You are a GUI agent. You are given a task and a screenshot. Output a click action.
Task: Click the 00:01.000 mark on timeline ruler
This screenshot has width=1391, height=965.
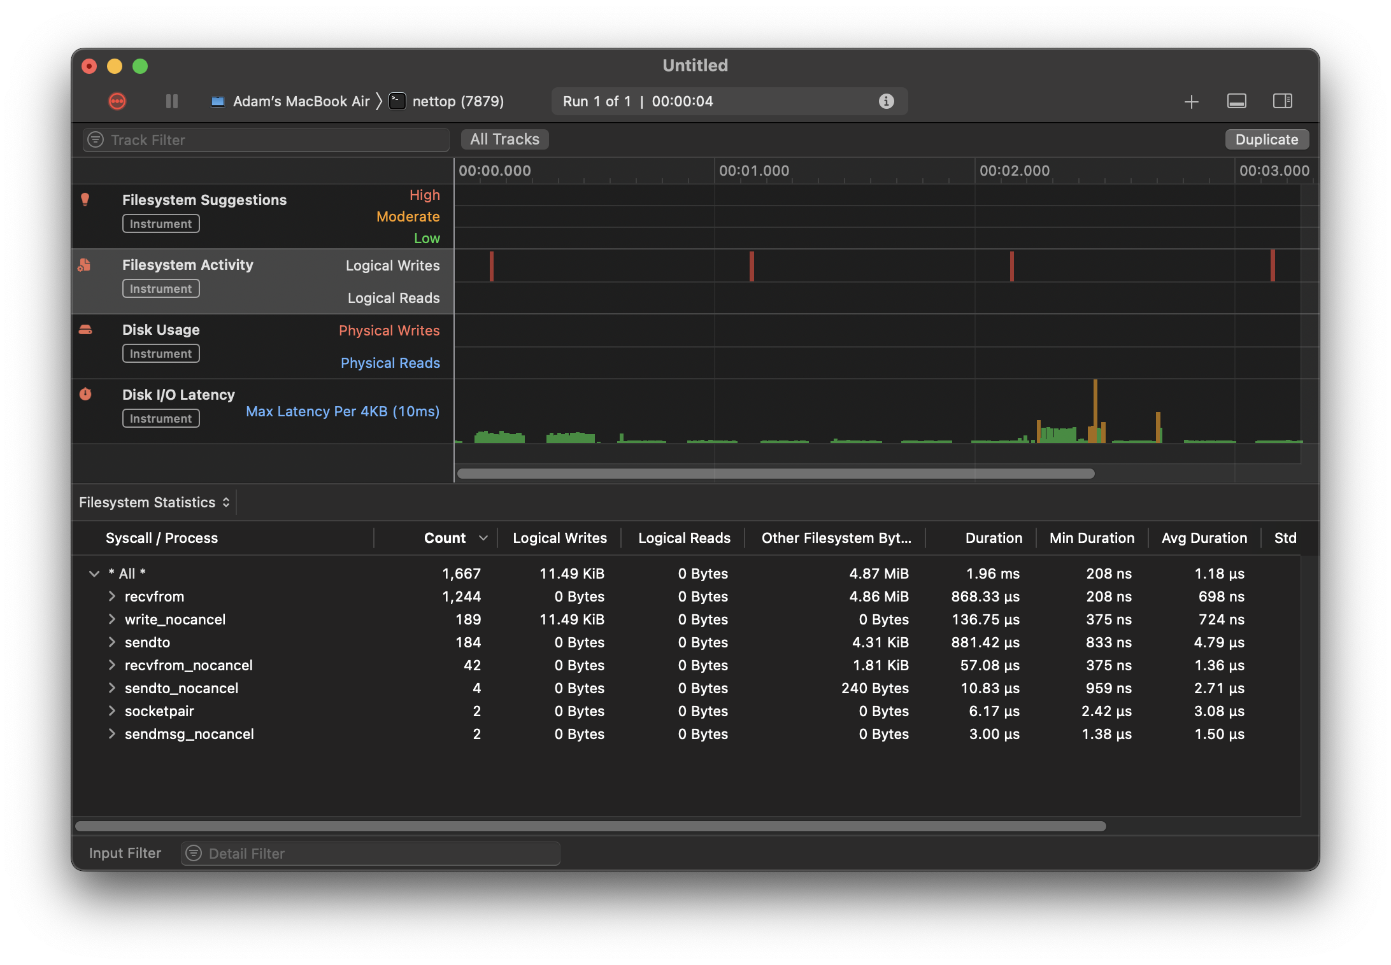pyautogui.click(x=753, y=171)
